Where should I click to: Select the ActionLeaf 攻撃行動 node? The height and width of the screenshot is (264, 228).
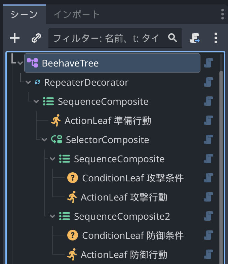(x=123, y=197)
